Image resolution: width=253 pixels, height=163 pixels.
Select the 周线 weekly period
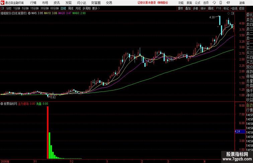tap(71, 8)
